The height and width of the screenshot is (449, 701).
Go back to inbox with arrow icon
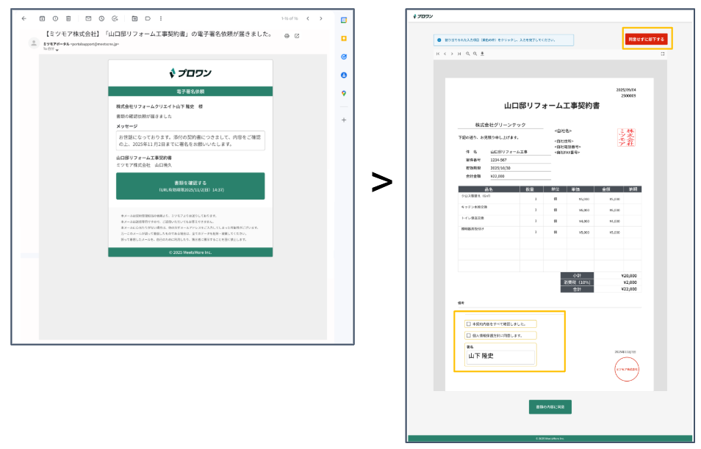pos(24,19)
